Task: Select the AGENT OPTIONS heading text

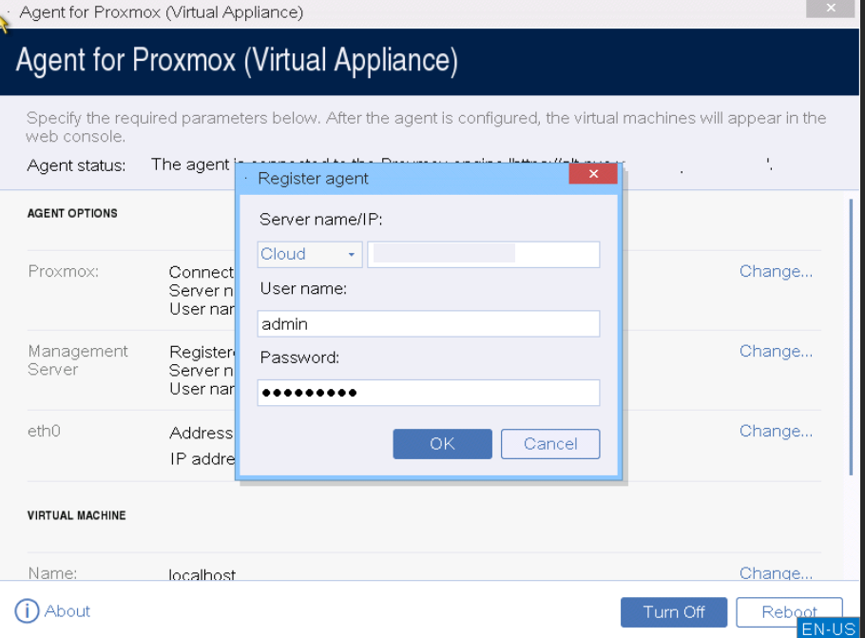Action: (x=72, y=214)
